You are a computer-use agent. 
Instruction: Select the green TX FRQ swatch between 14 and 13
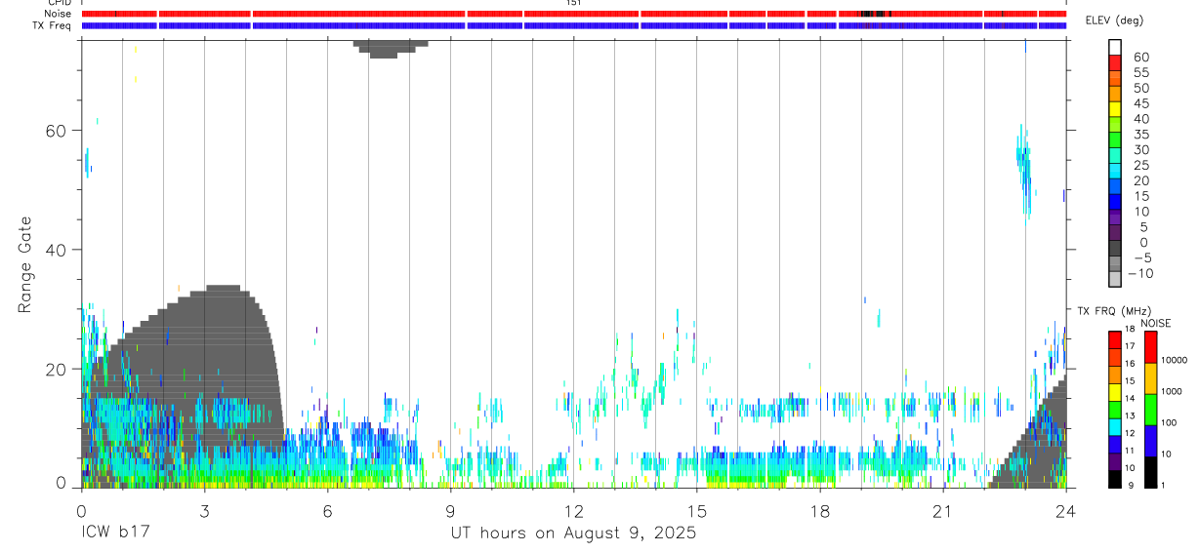point(1115,410)
